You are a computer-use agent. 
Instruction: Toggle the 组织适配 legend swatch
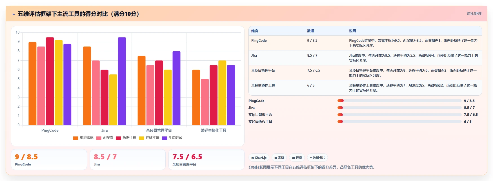point(75,138)
